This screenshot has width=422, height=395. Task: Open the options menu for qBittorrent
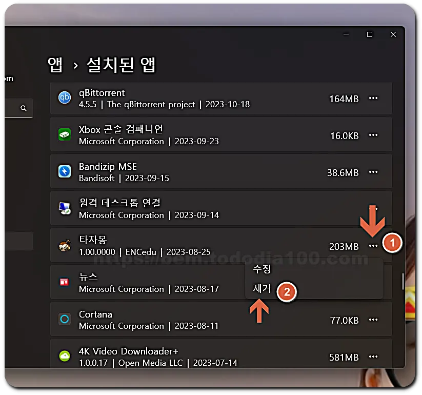pos(374,98)
